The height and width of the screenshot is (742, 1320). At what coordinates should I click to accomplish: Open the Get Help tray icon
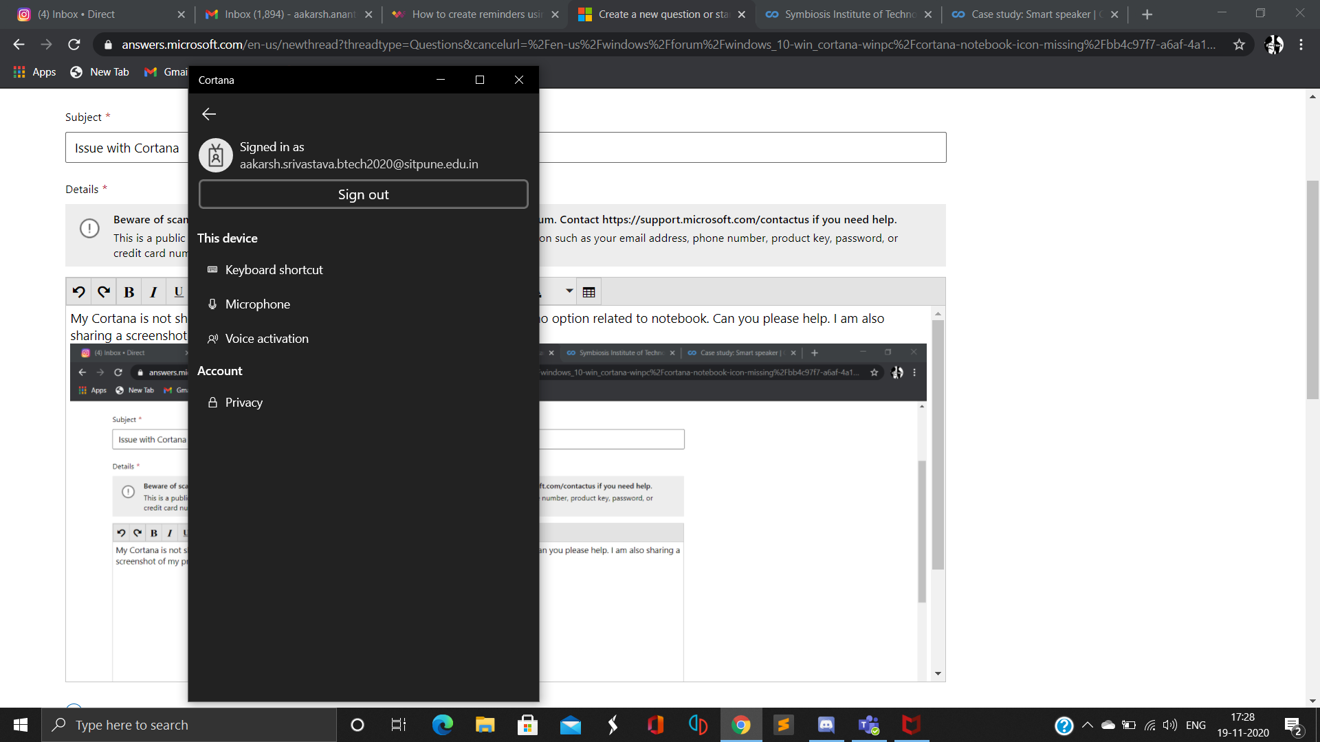click(x=1064, y=726)
